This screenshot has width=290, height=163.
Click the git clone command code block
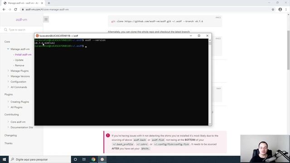tap(165, 21)
